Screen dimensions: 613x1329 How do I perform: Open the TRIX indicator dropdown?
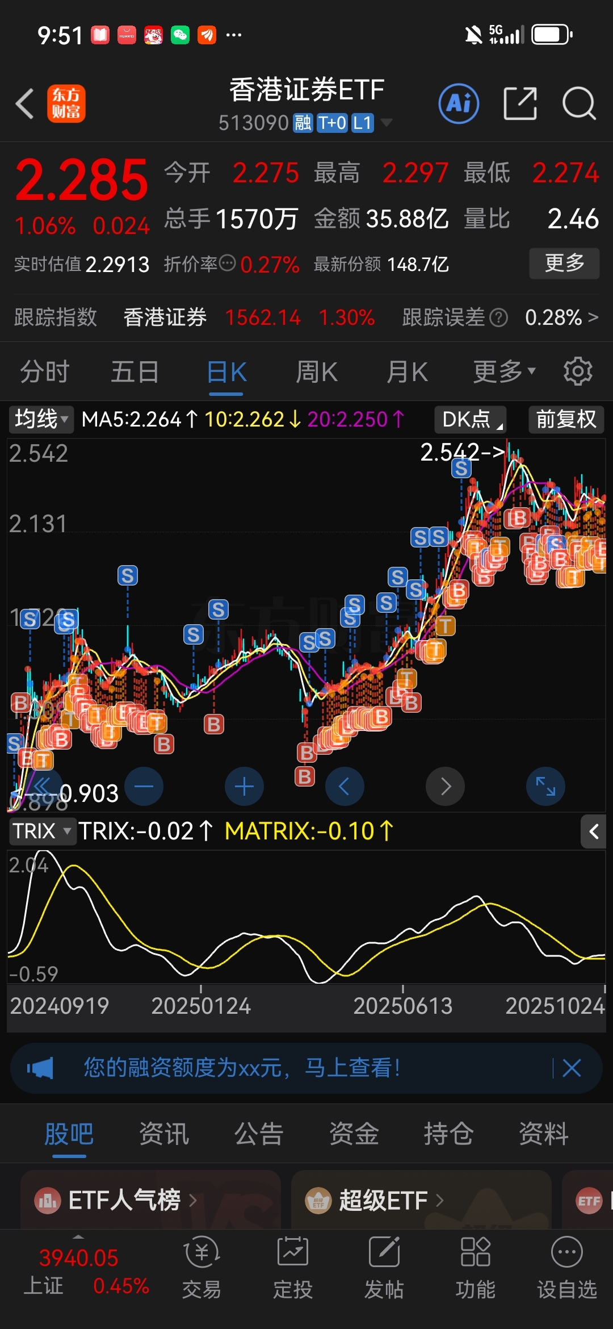coord(42,831)
